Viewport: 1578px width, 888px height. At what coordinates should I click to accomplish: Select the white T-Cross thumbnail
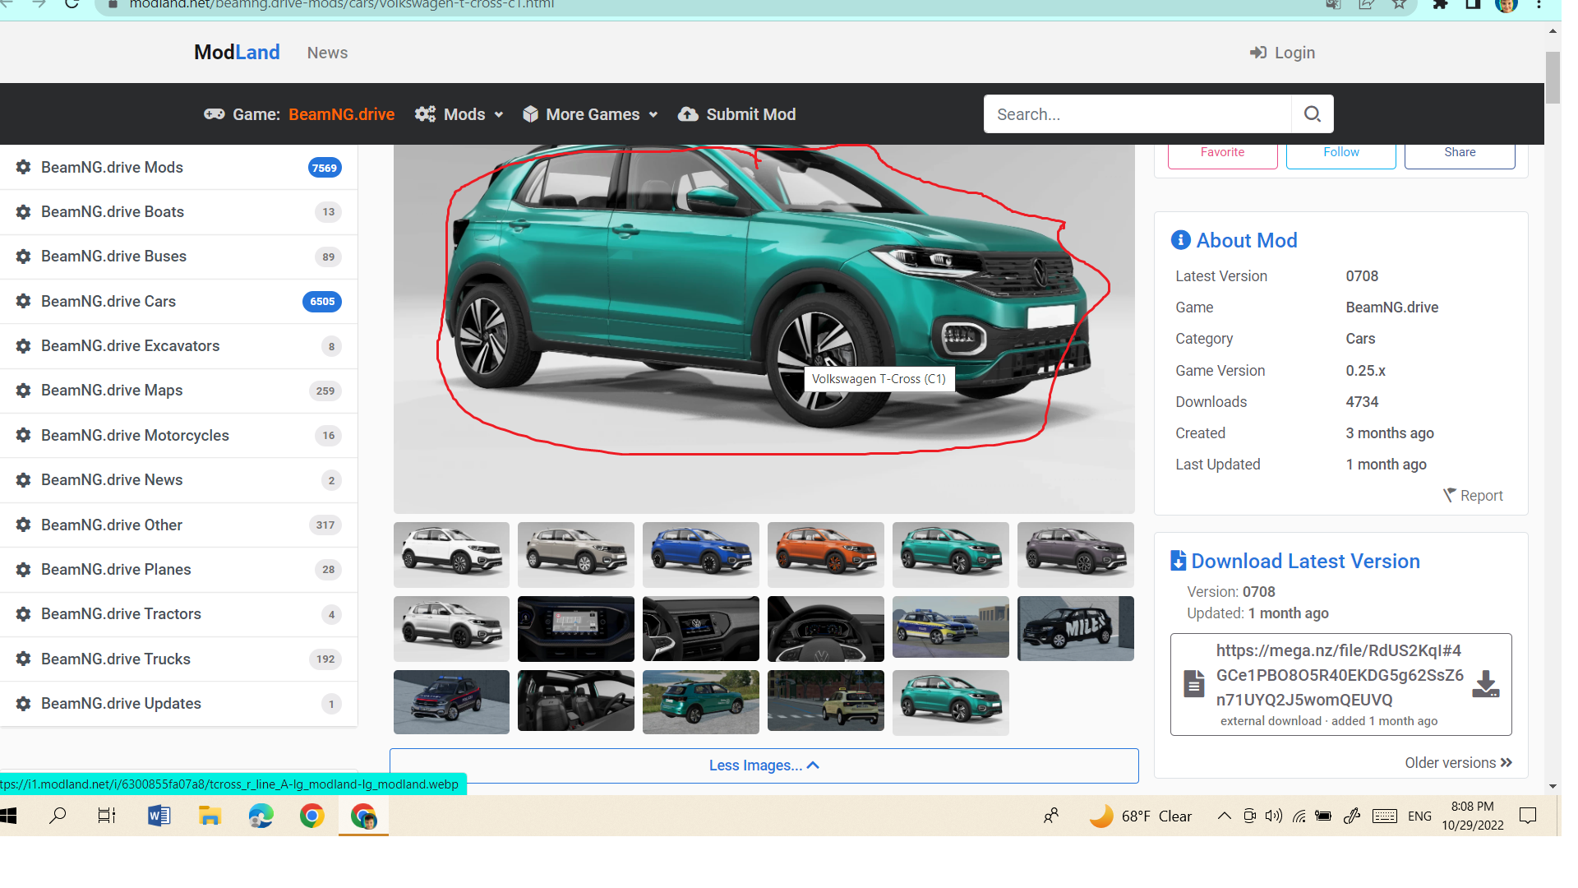click(x=451, y=554)
